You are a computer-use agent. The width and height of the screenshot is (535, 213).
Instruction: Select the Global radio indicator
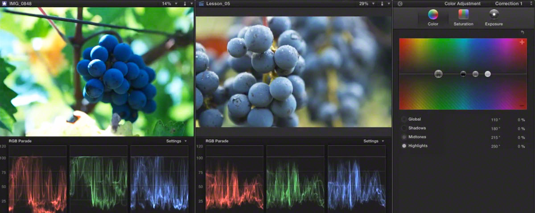point(404,119)
